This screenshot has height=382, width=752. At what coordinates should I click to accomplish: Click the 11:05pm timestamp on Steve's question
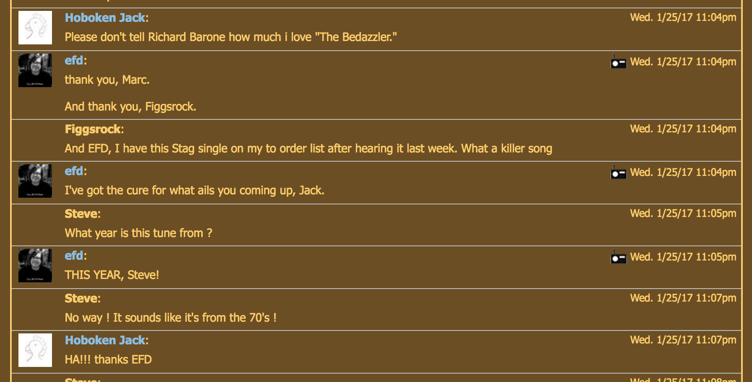[x=683, y=213]
